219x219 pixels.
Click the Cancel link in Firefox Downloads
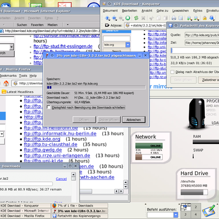click(x=61, y=179)
